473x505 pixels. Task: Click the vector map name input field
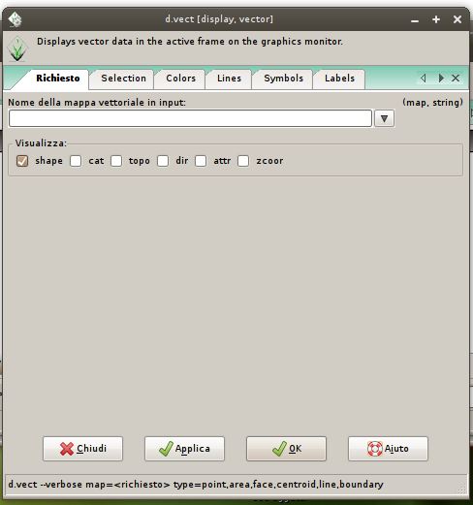(191, 118)
